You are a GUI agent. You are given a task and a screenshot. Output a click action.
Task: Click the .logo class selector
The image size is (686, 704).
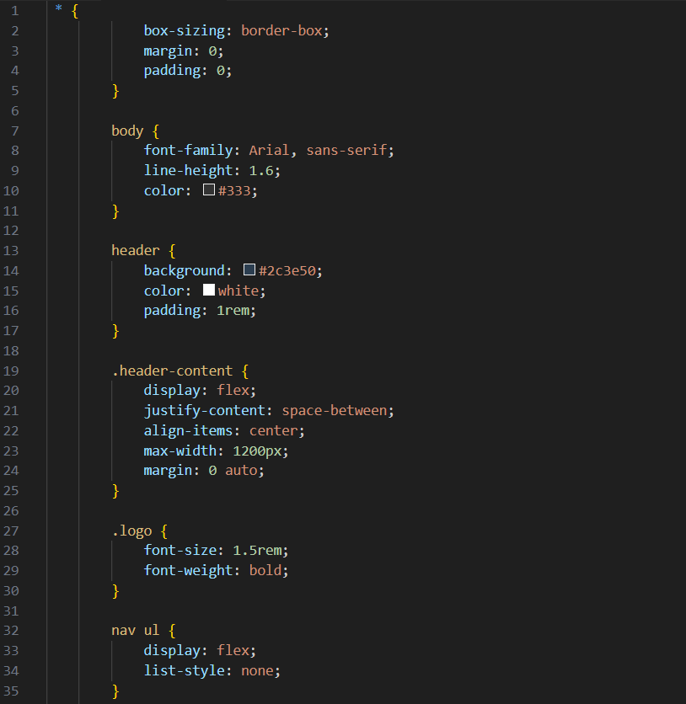click(x=131, y=531)
